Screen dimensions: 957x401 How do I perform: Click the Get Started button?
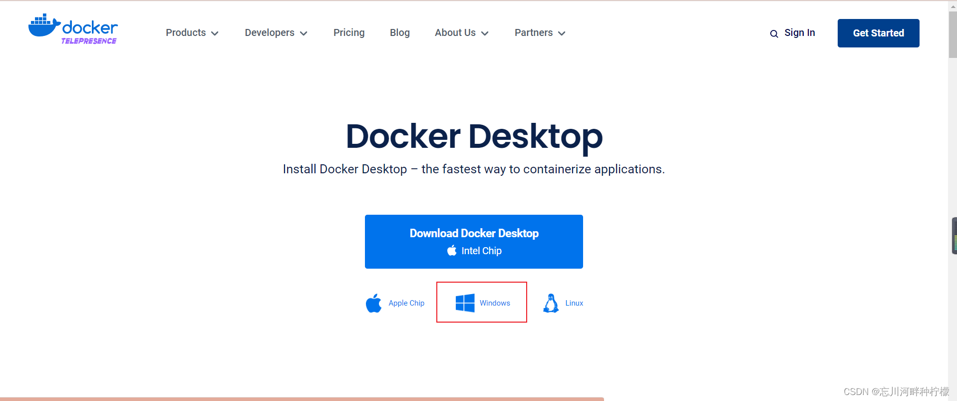878,33
